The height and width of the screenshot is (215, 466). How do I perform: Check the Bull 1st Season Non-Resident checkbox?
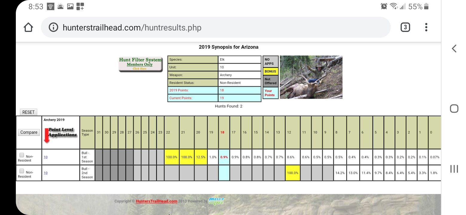[x=22, y=155]
